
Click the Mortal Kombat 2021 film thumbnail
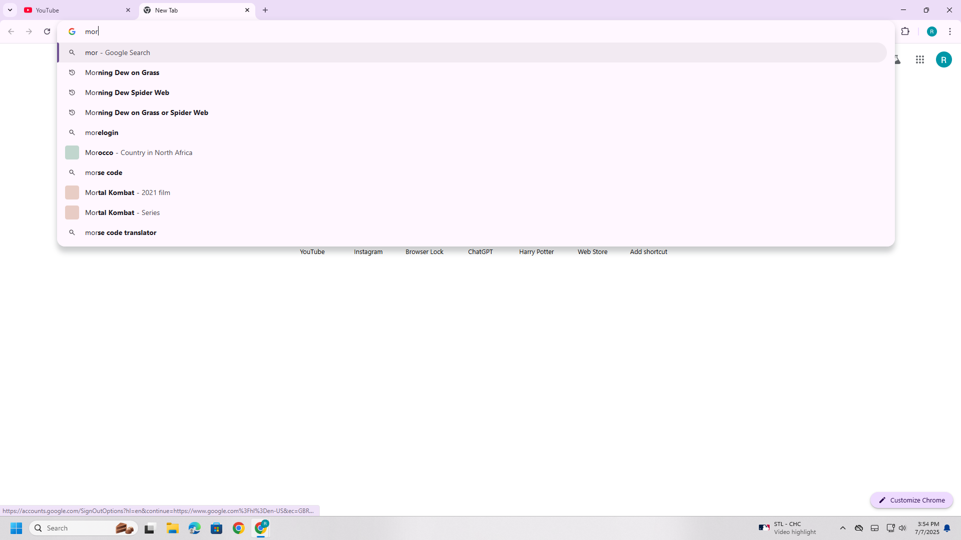coord(72,192)
